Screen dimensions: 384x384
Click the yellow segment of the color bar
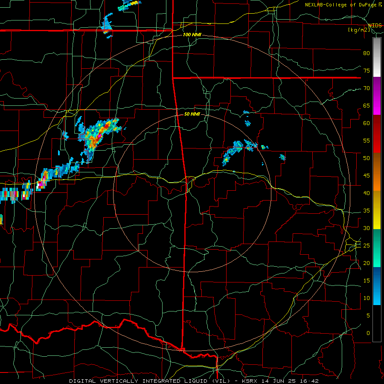click(377, 210)
